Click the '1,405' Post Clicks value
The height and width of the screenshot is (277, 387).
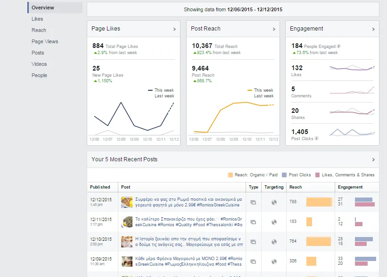300,132
